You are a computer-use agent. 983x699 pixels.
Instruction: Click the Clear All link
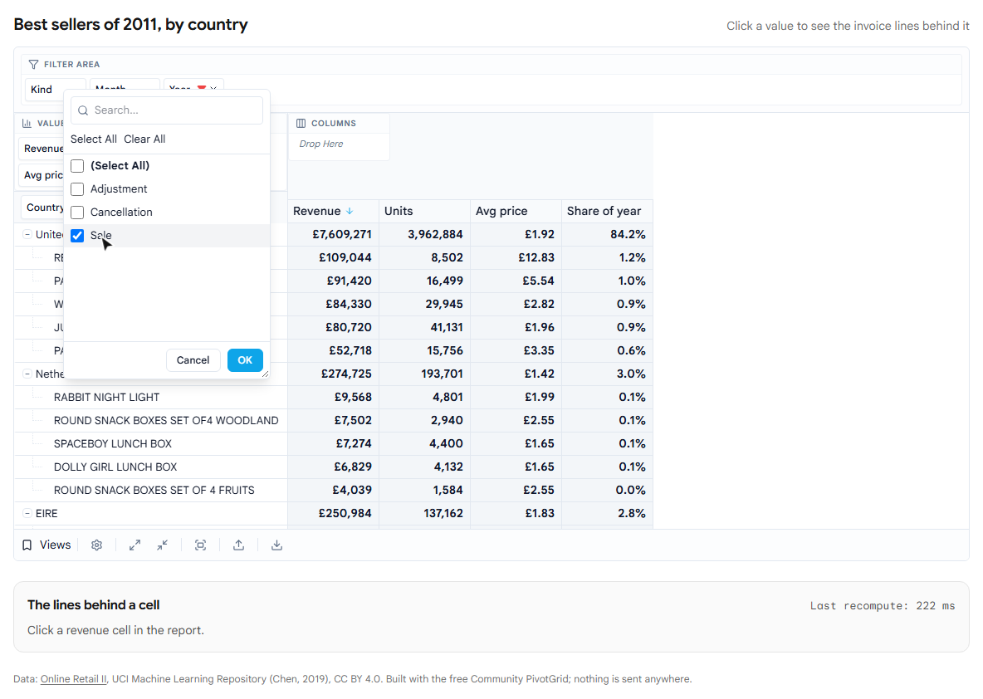[144, 139]
